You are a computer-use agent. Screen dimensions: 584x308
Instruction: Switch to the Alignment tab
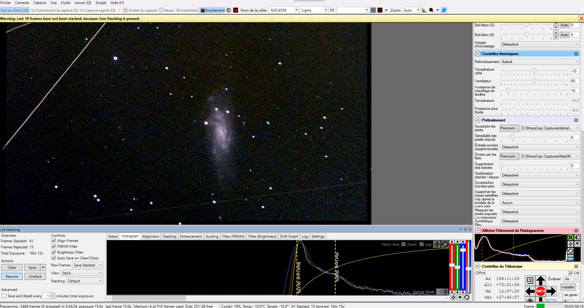(x=150, y=236)
